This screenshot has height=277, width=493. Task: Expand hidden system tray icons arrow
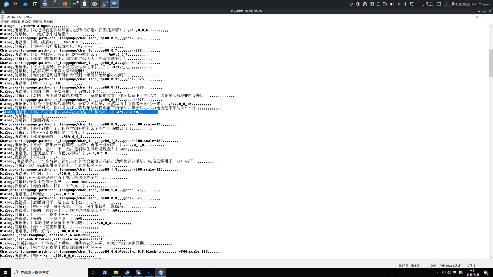[418, 4]
